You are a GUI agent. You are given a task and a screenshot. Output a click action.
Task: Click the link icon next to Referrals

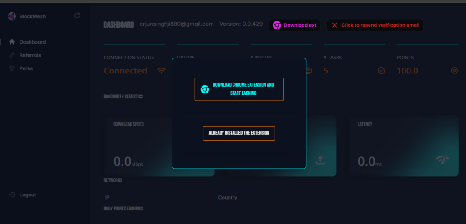[12, 55]
